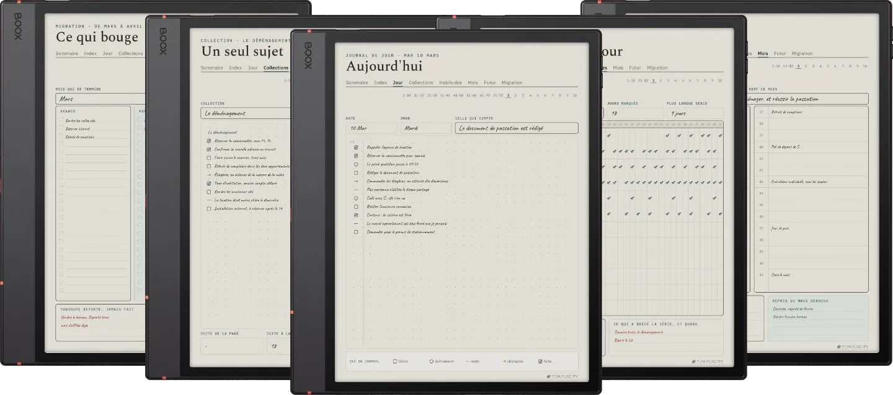Select Mois tab on the rightmost tablet
The height and width of the screenshot is (395, 893).
coord(763,53)
